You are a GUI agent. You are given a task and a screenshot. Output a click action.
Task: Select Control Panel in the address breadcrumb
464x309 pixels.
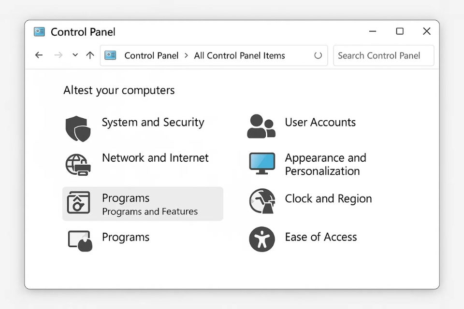click(151, 56)
